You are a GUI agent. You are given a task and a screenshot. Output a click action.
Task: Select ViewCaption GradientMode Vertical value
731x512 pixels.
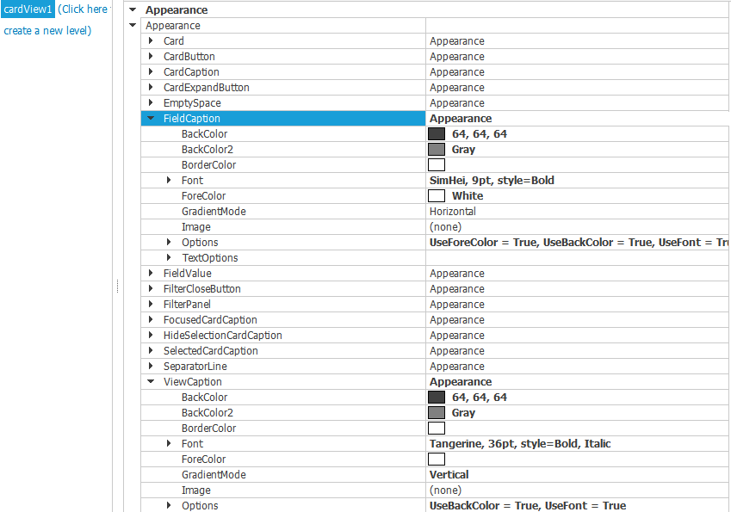[449, 475]
